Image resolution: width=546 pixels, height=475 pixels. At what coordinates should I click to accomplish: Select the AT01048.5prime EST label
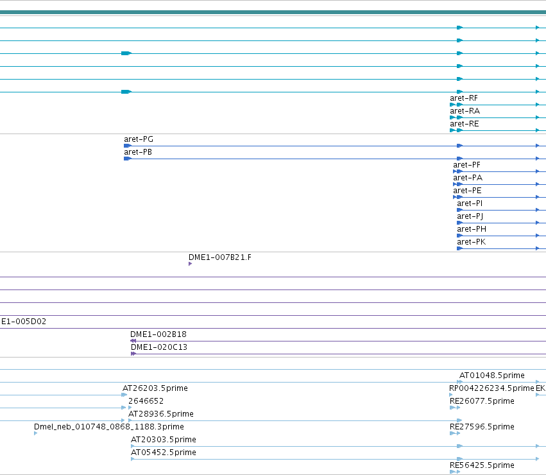492,376
